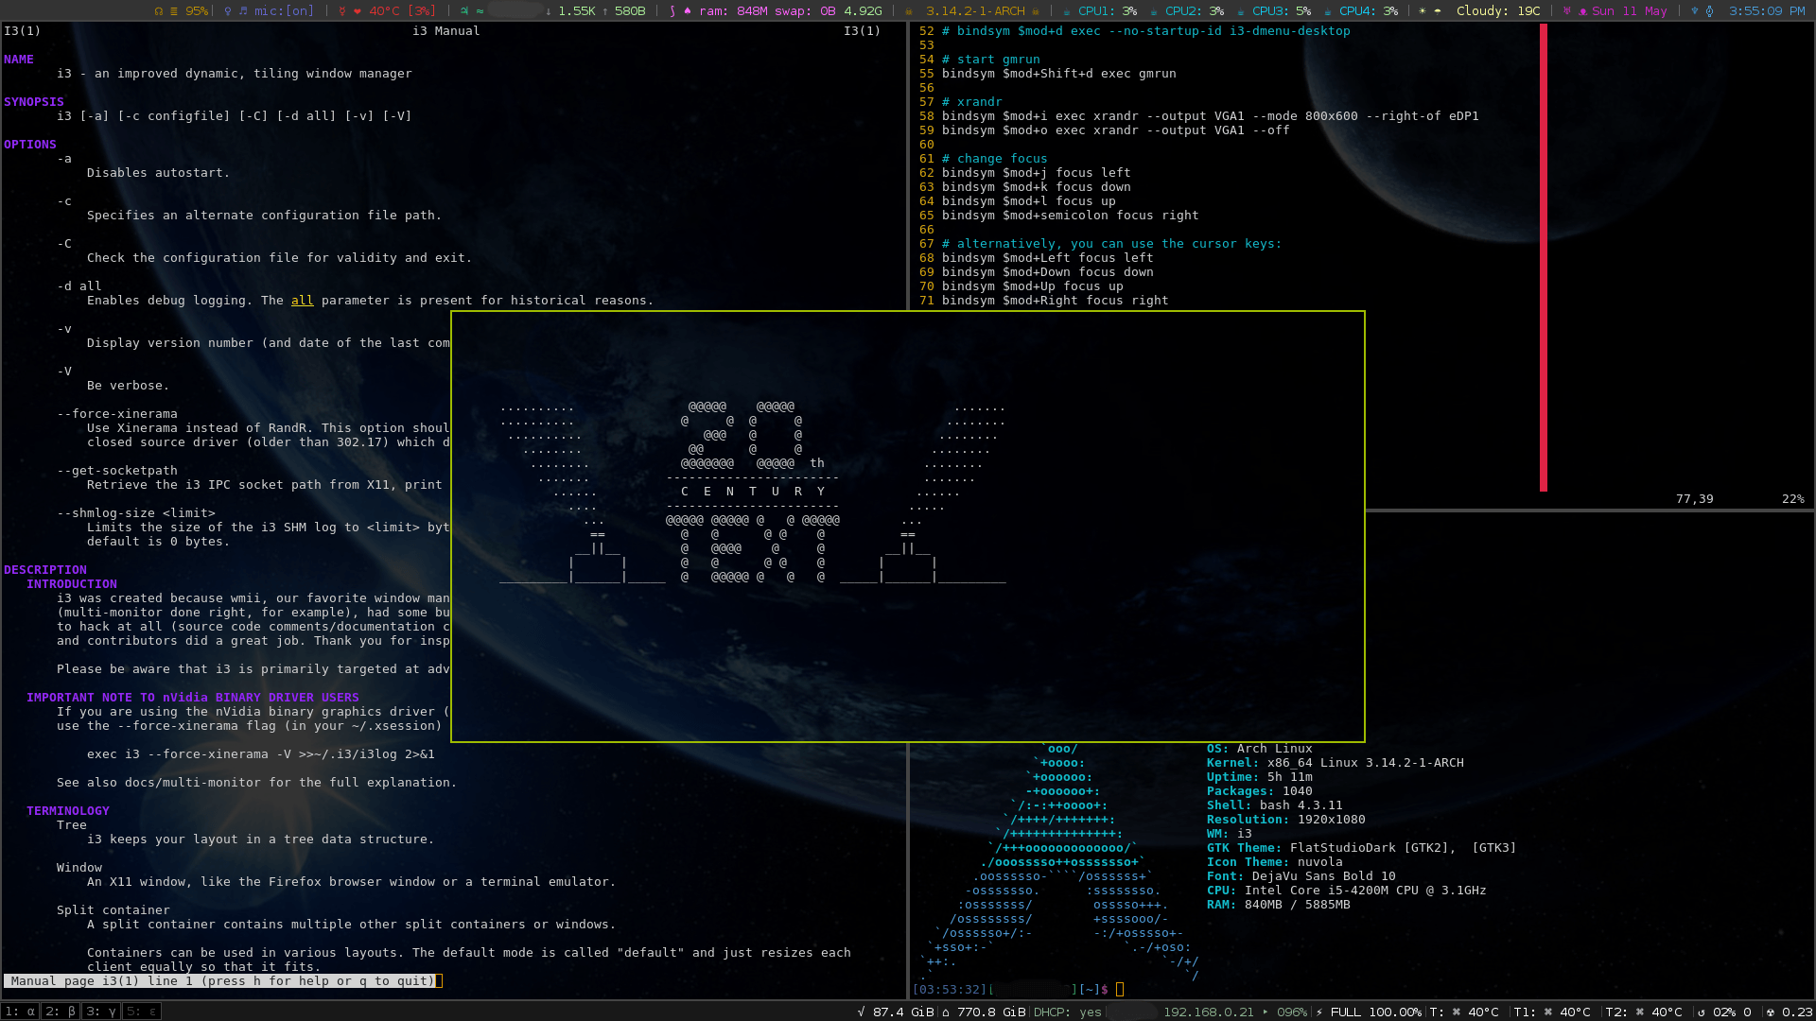
Task: Click the kernel version 3.14.2-1-ARCH text
Action: pos(975,11)
